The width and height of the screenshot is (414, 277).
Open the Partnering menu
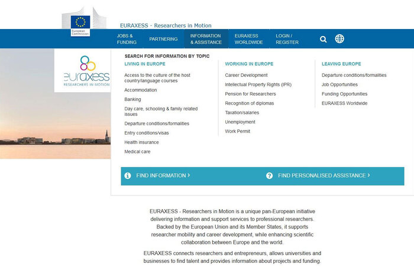tap(163, 39)
